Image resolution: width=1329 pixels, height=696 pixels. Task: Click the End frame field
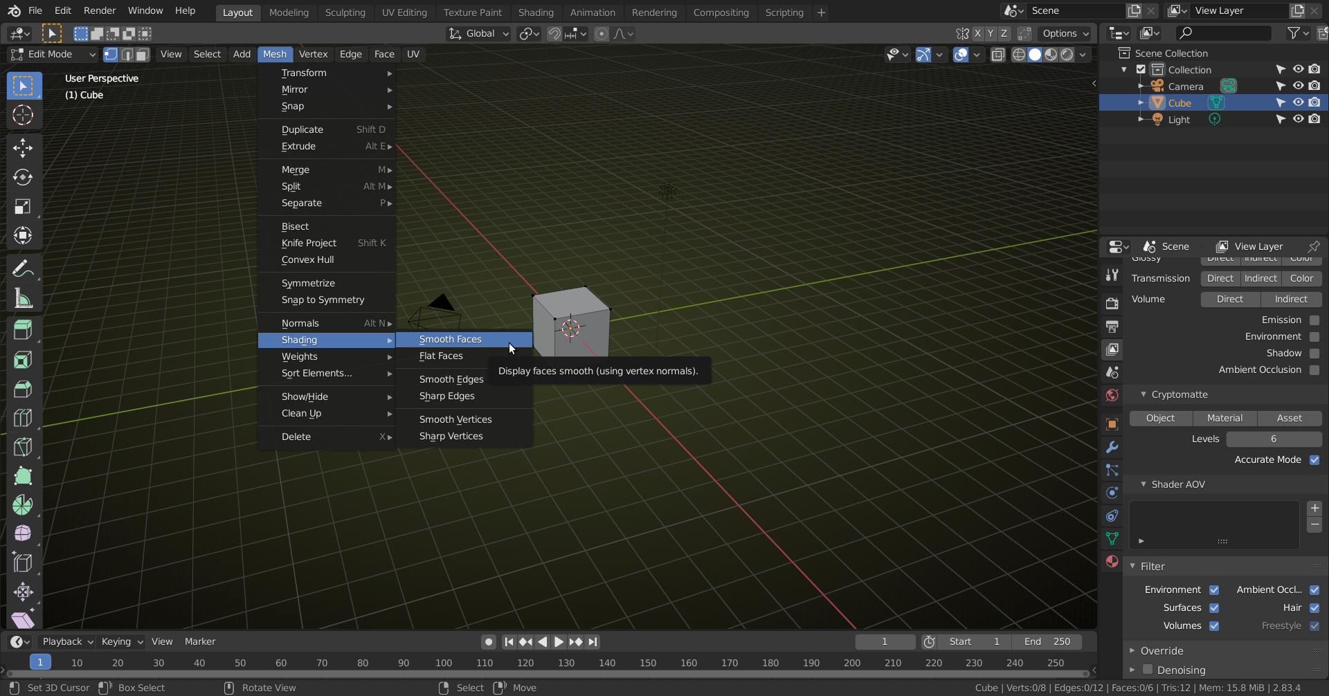[x=1047, y=642]
